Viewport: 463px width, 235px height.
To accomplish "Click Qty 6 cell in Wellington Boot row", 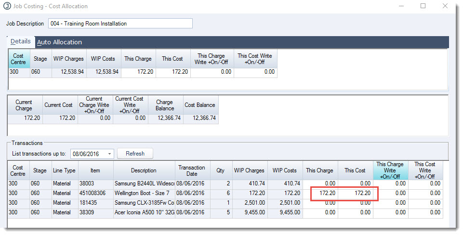I will click(x=221, y=193).
